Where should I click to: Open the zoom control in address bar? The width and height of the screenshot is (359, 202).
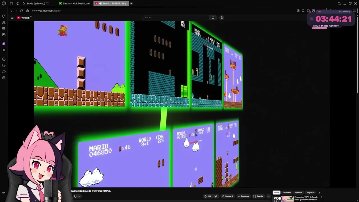coord(298,11)
